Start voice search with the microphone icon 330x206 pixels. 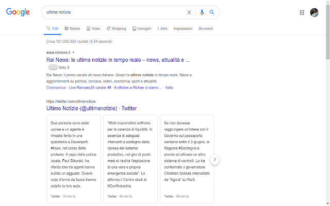tap(202, 12)
